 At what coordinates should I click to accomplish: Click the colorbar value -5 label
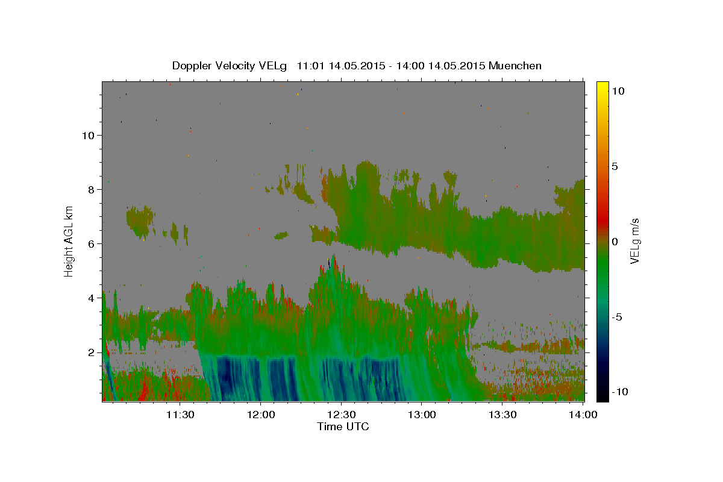(x=617, y=317)
